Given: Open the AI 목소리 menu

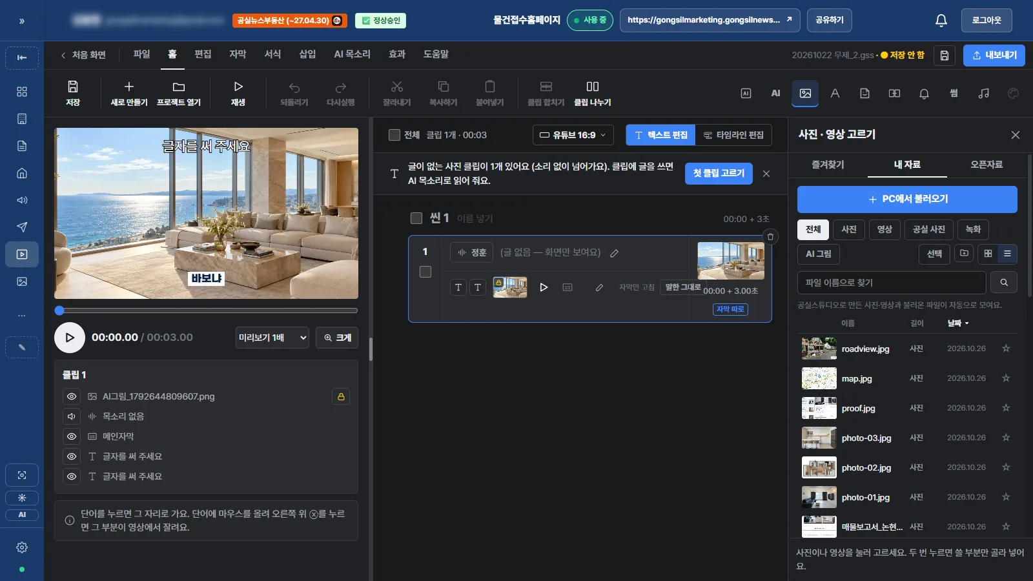Looking at the screenshot, I should click(352, 54).
